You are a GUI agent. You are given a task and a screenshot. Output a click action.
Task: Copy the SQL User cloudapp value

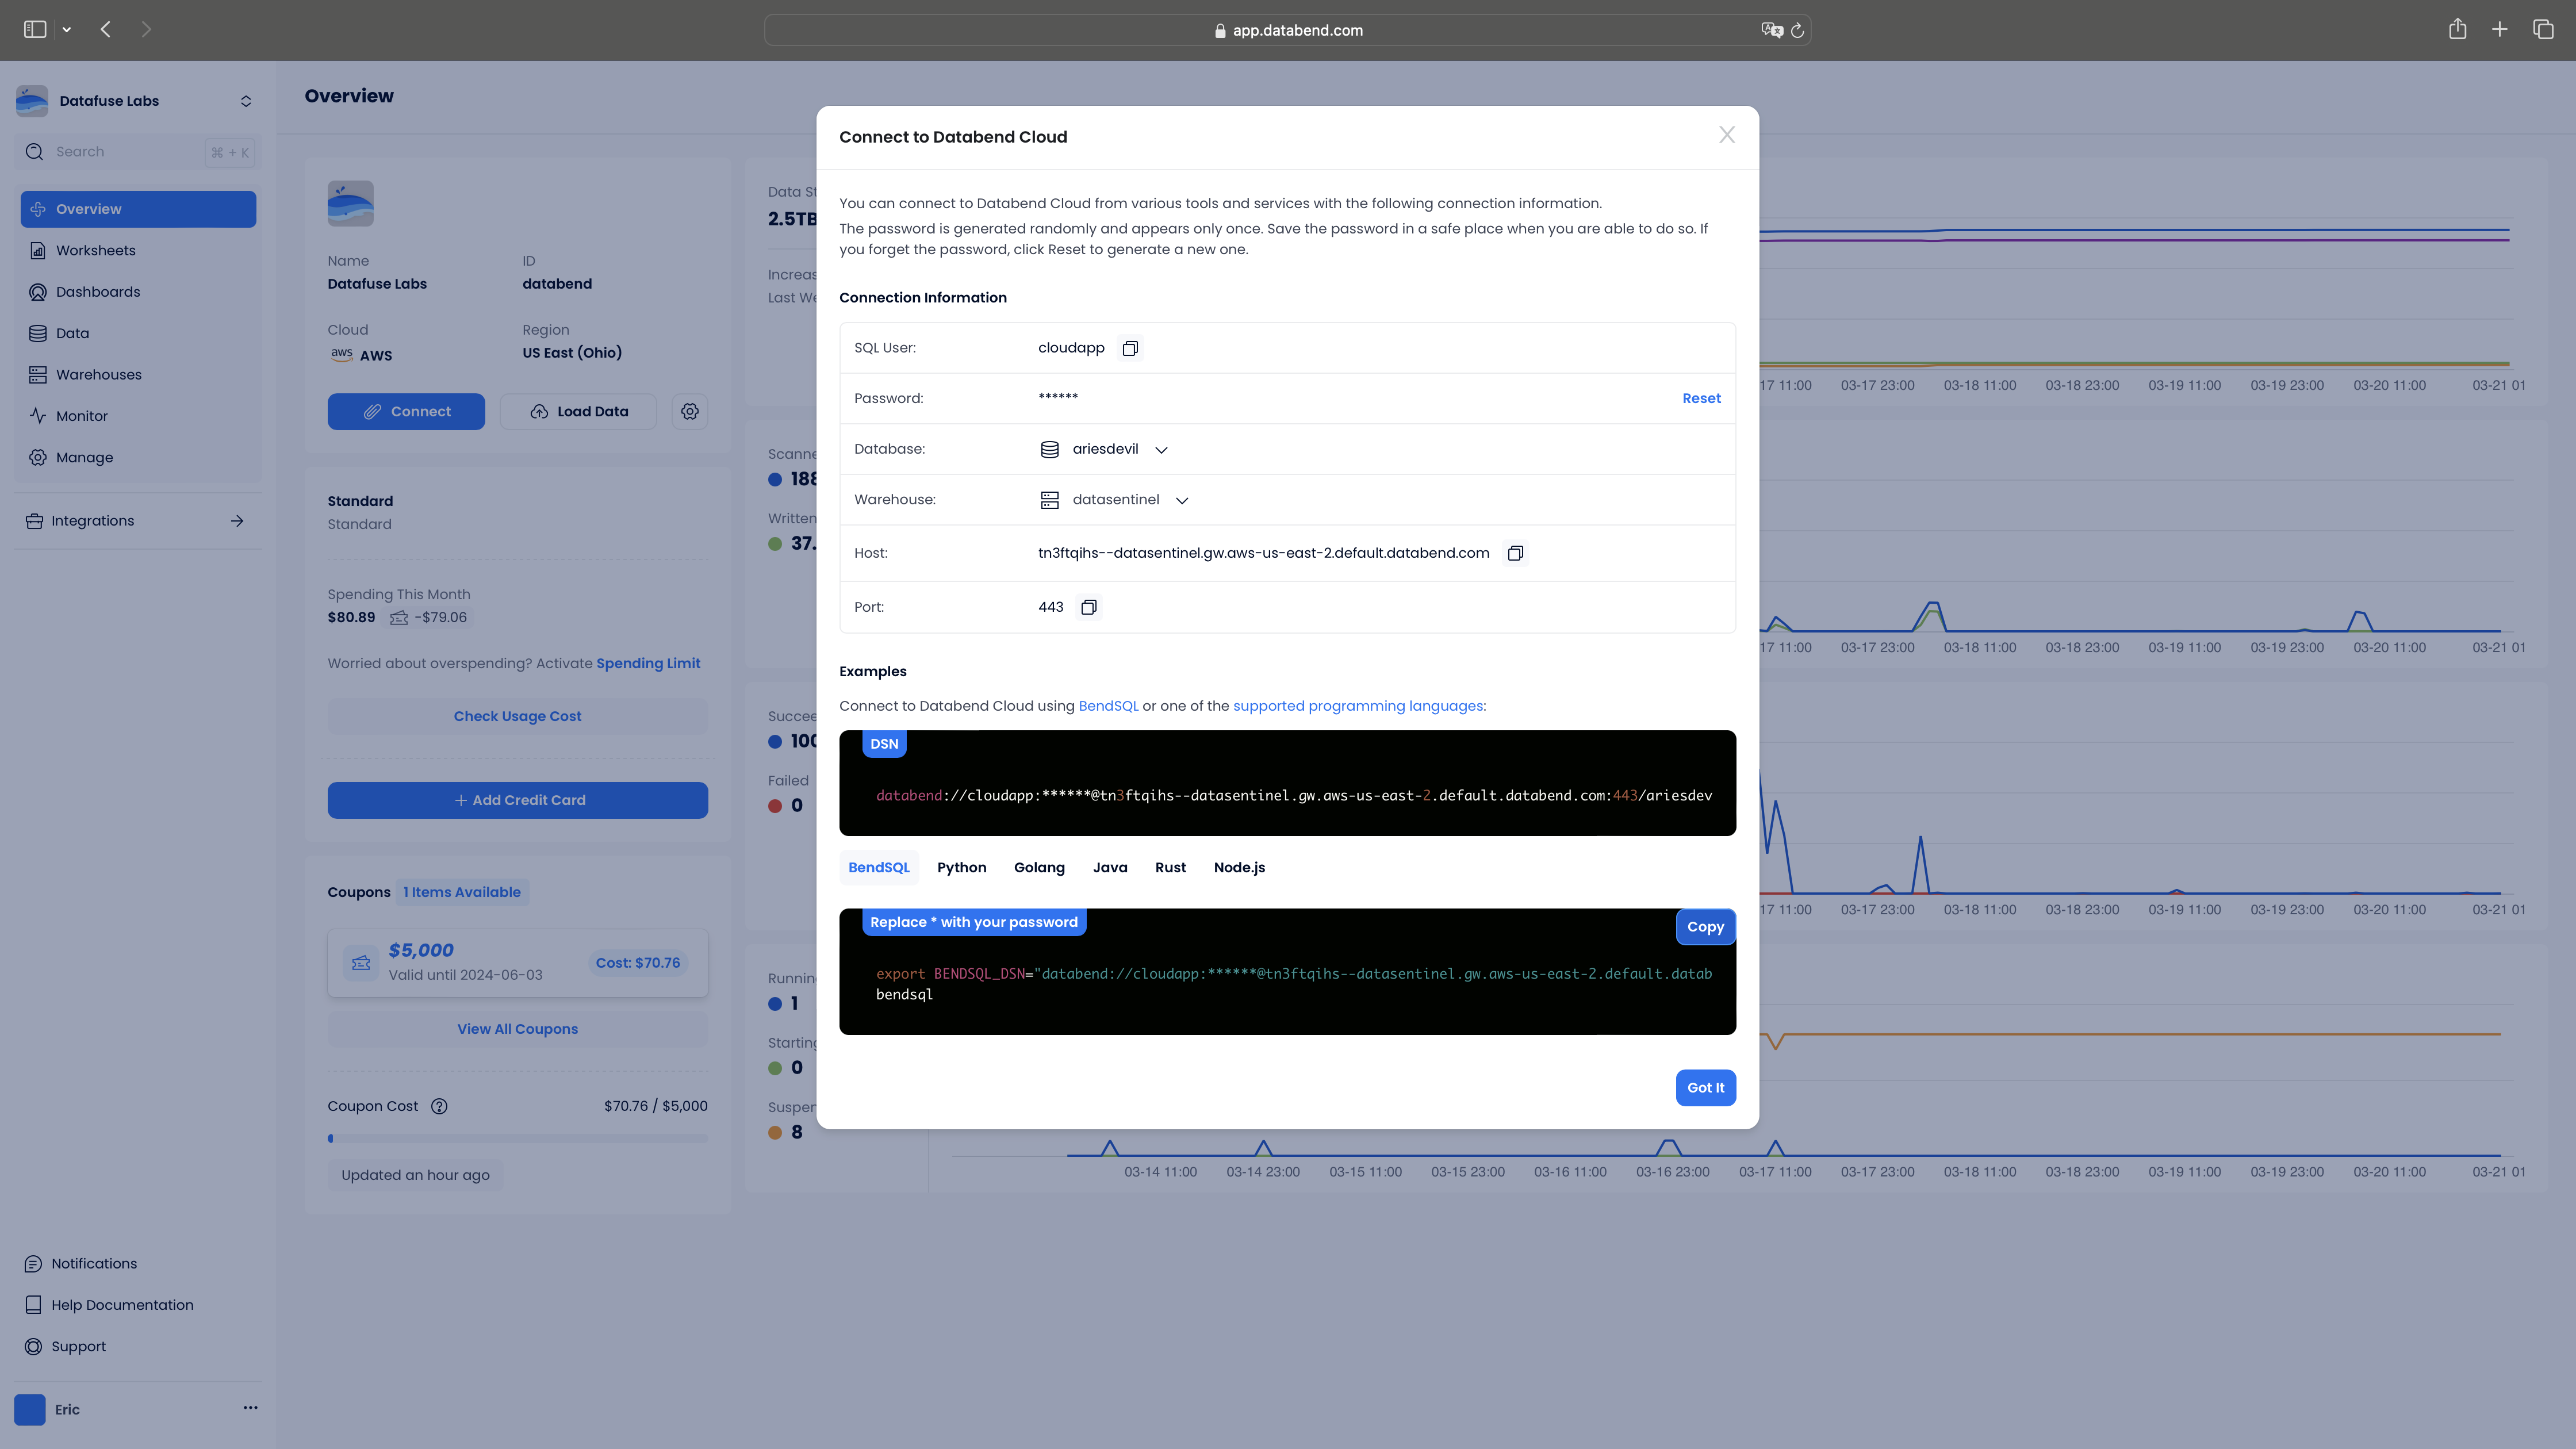pyautogui.click(x=1130, y=348)
